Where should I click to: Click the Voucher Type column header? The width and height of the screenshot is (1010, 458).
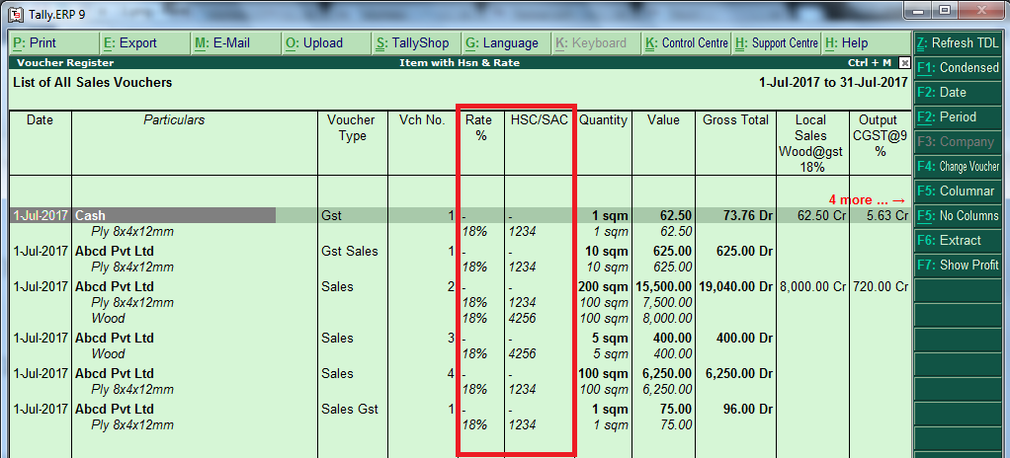click(351, 128)
